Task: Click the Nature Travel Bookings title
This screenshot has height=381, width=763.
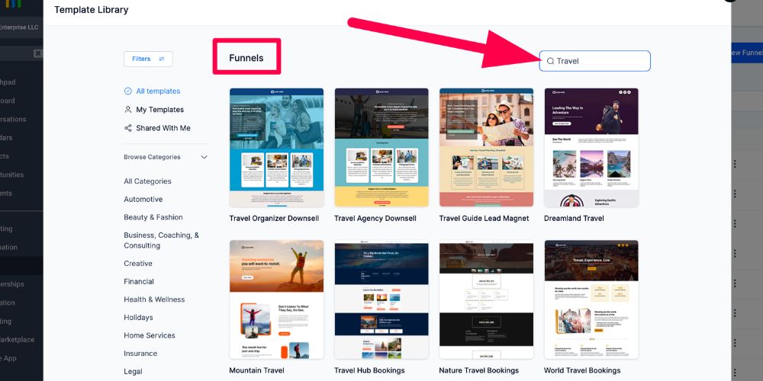Action: [479, 370]
